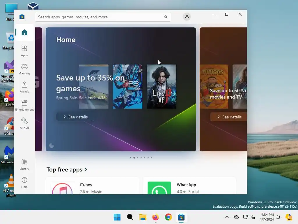Click the WhatsApp app icon
298x224 pixels.
click(x=159, y=188)
